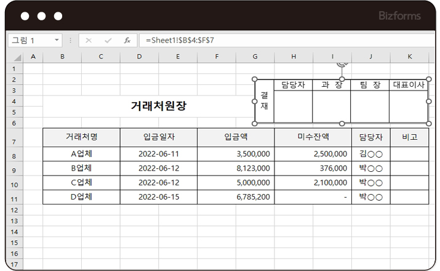Select row 17 header
Screen dimensions: 440x271
(14, 265)
